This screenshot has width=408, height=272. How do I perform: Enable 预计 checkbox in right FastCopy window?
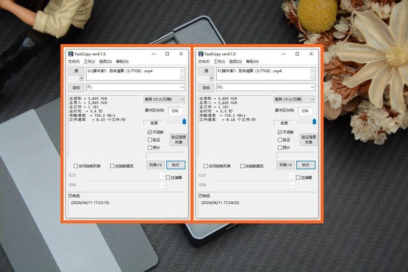(280, 148)
